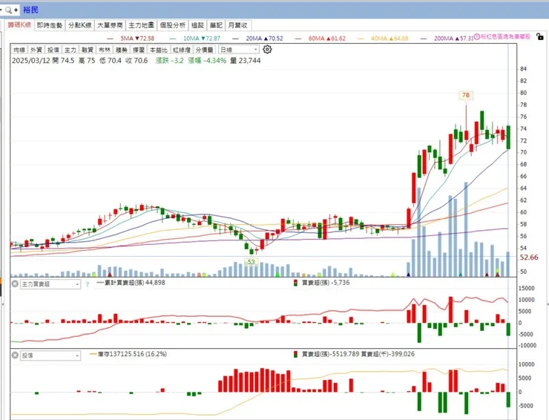
Task: Switch to the 大量券商 tab
Action: tap(110, 25)
